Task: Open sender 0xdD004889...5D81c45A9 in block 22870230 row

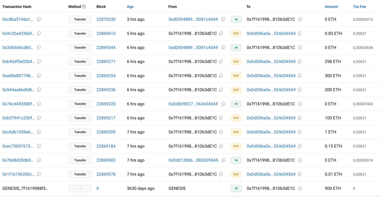Action: click(x=193, y=19)
